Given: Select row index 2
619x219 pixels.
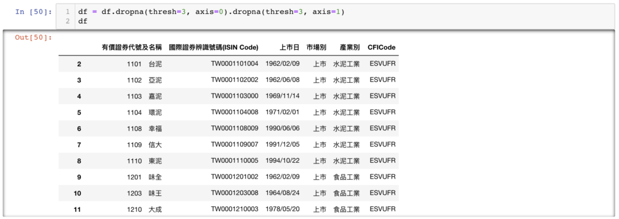Looking at the screenshot, I should tap(79, 64).
